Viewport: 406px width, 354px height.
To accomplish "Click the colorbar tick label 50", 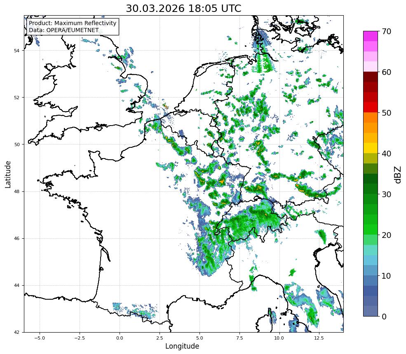I will 386,113.
